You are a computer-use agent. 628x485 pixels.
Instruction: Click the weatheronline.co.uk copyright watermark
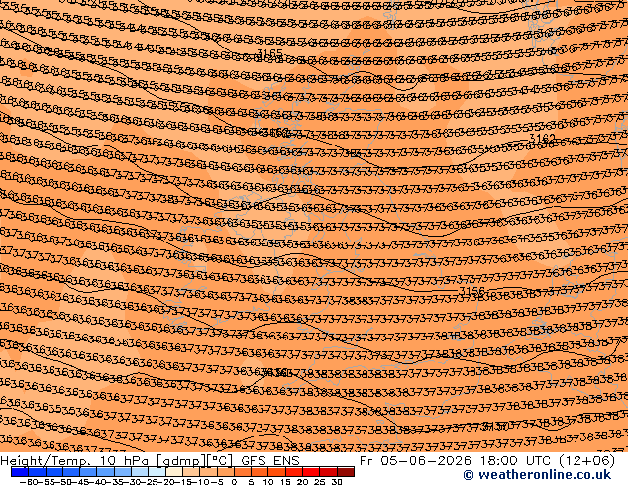[x=537, y=475]
